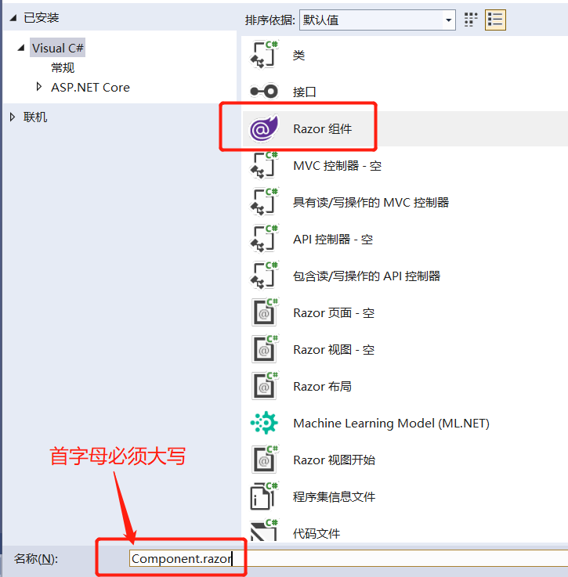Image resolution: width=568 pixels, height=577 pixels.
Task: Click the 程序集信息文件 icon
Action: 264,496
